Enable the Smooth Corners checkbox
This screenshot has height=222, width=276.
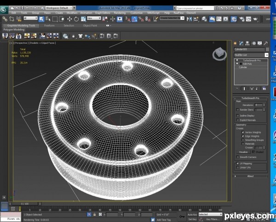[x=237, y=157]
